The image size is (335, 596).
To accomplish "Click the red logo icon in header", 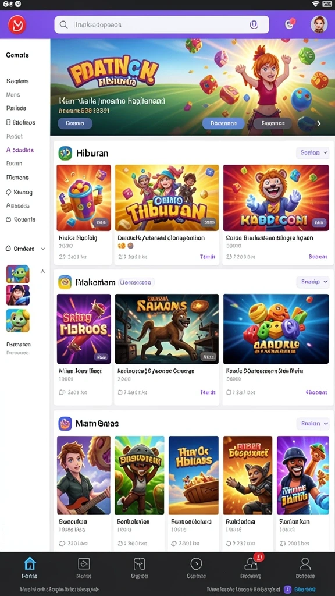I will 17,25.
